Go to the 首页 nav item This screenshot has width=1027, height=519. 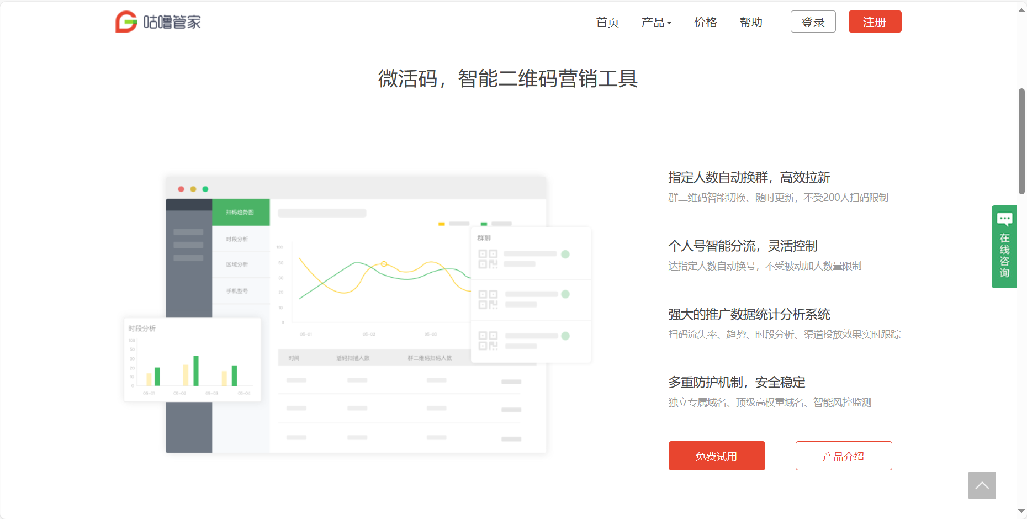coord(607,22)
